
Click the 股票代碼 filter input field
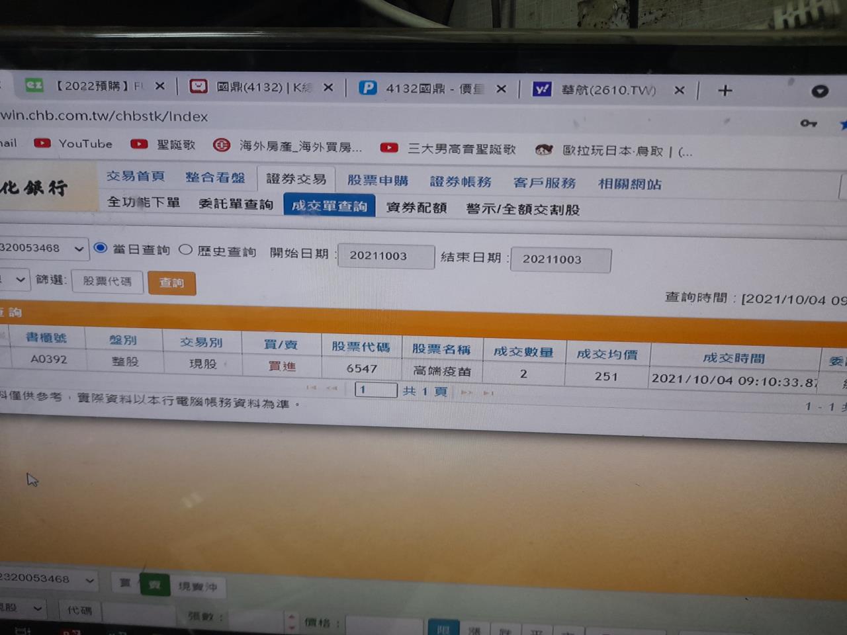coord(107,281)
